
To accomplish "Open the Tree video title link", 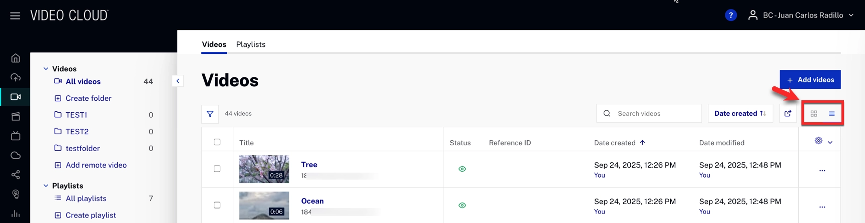I will [x=309, y=165].
